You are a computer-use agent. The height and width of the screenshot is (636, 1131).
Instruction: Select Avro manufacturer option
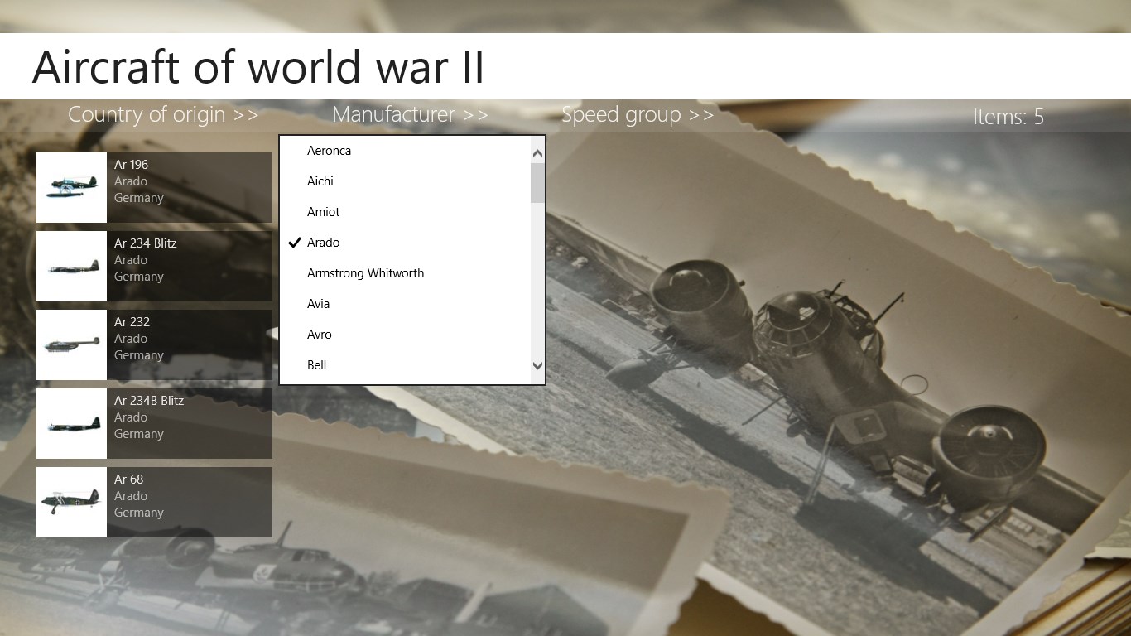(319, 335)
